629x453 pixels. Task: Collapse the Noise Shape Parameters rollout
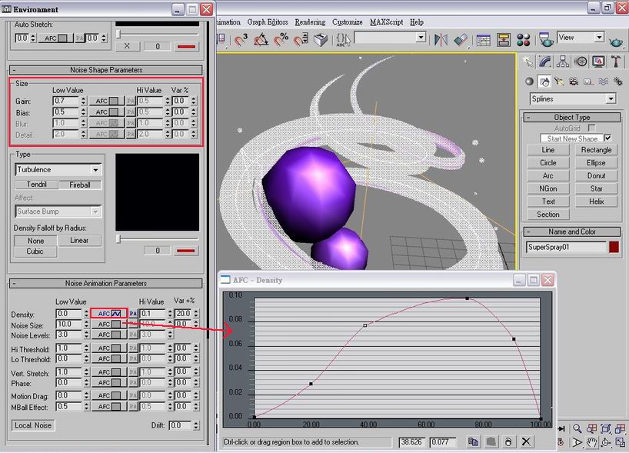pos(15,70)
